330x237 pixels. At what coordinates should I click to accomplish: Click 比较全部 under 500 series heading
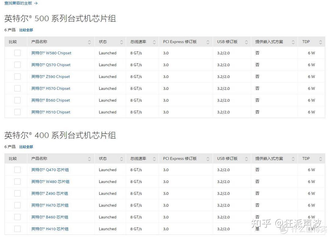click(26, 30)
